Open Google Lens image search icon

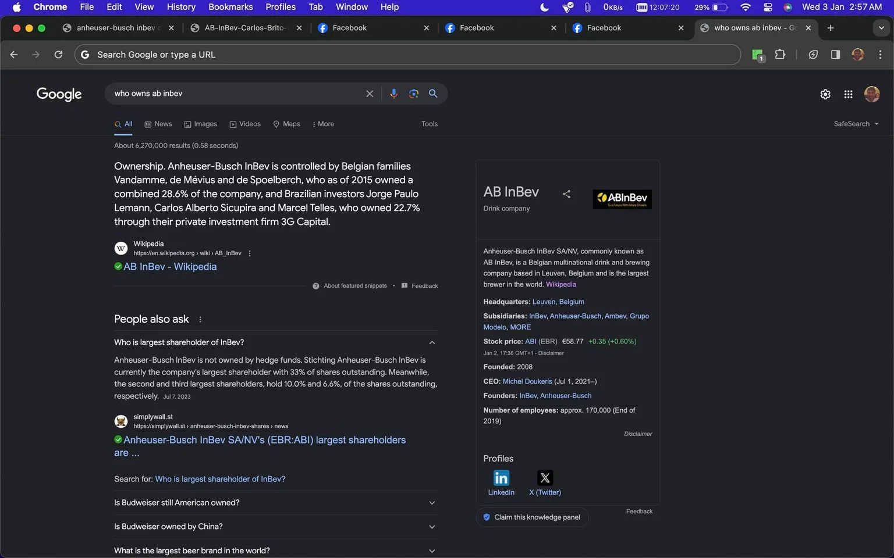point(413,94)
